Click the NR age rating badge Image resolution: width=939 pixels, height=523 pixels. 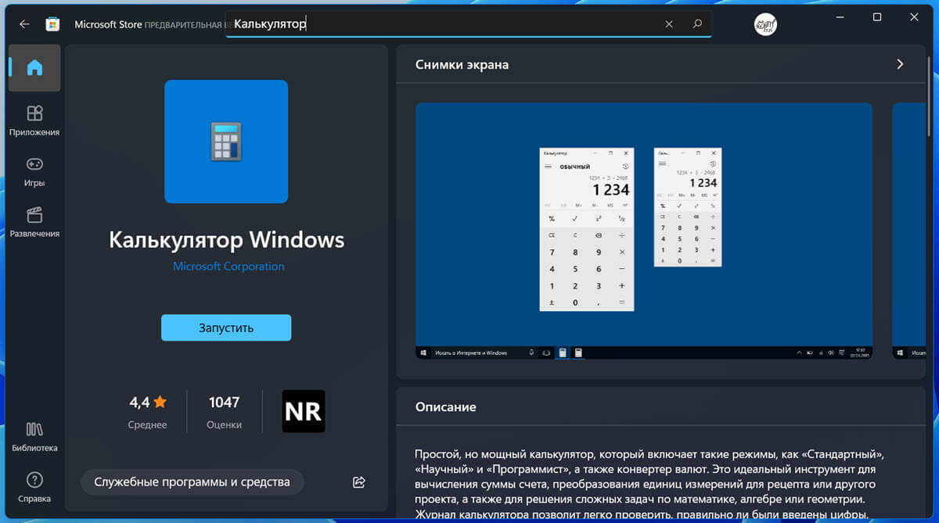[303, 411]
